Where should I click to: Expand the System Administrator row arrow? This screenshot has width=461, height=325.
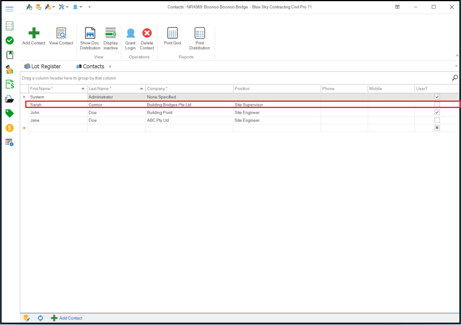tap(24, 97)
